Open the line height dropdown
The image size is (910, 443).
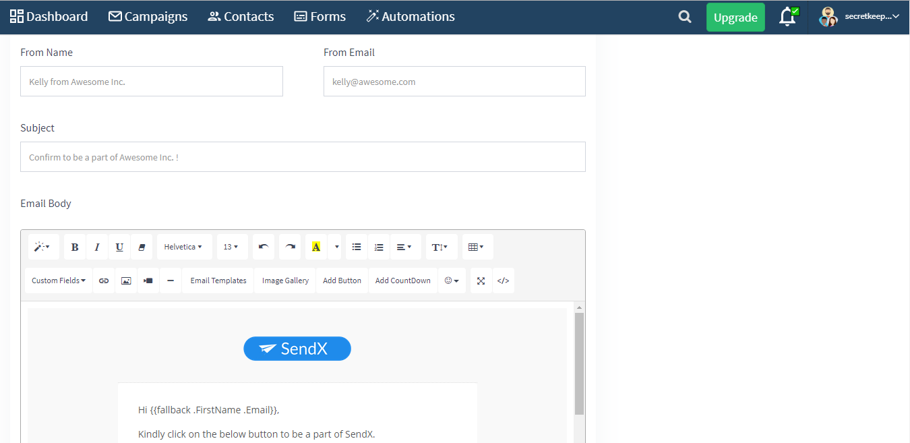point(442,247)
